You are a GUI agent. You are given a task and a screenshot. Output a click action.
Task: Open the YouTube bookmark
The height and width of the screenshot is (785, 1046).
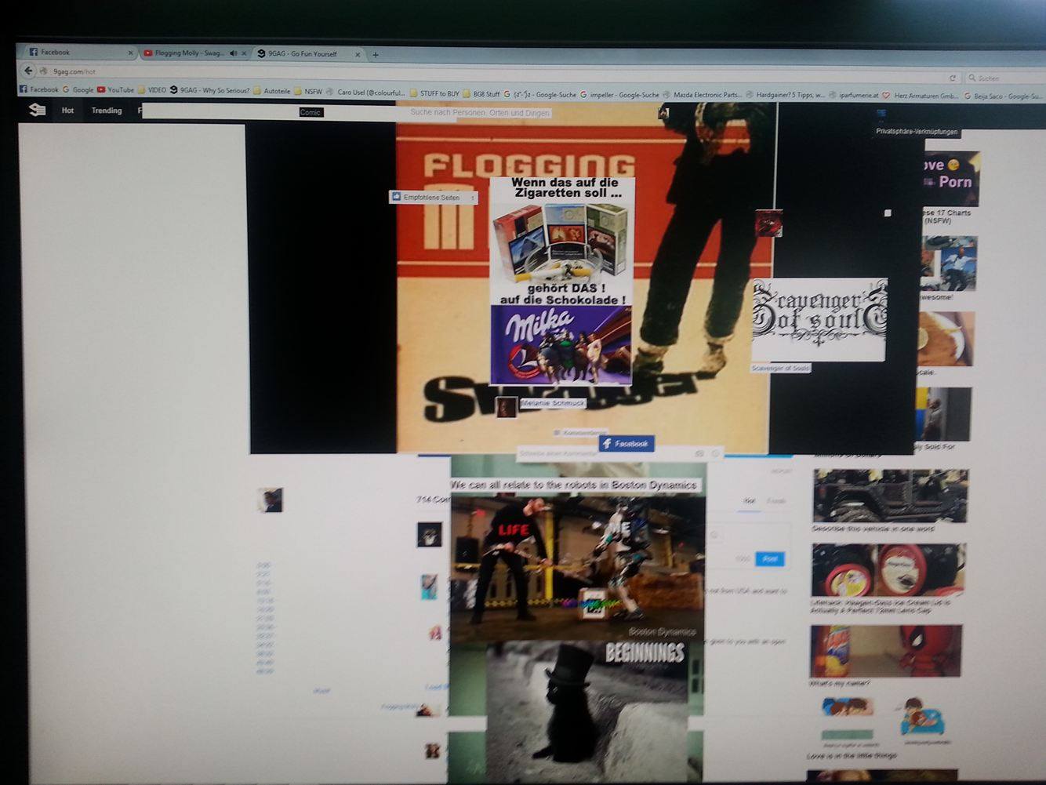(x=115, y=90)
